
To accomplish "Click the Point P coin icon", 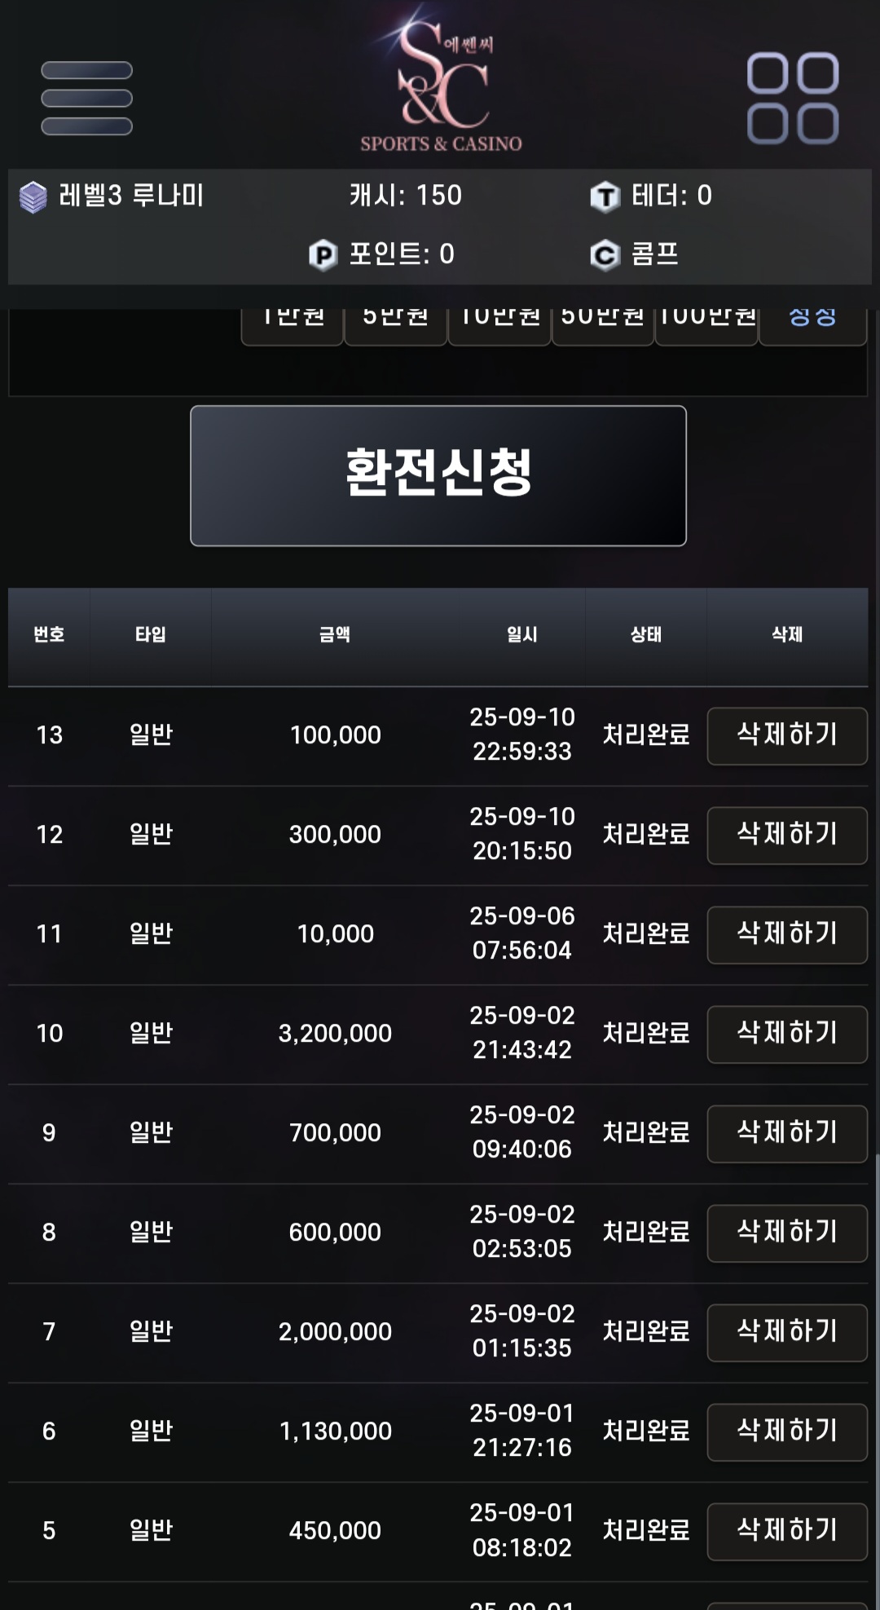I will tap(323, 255).
